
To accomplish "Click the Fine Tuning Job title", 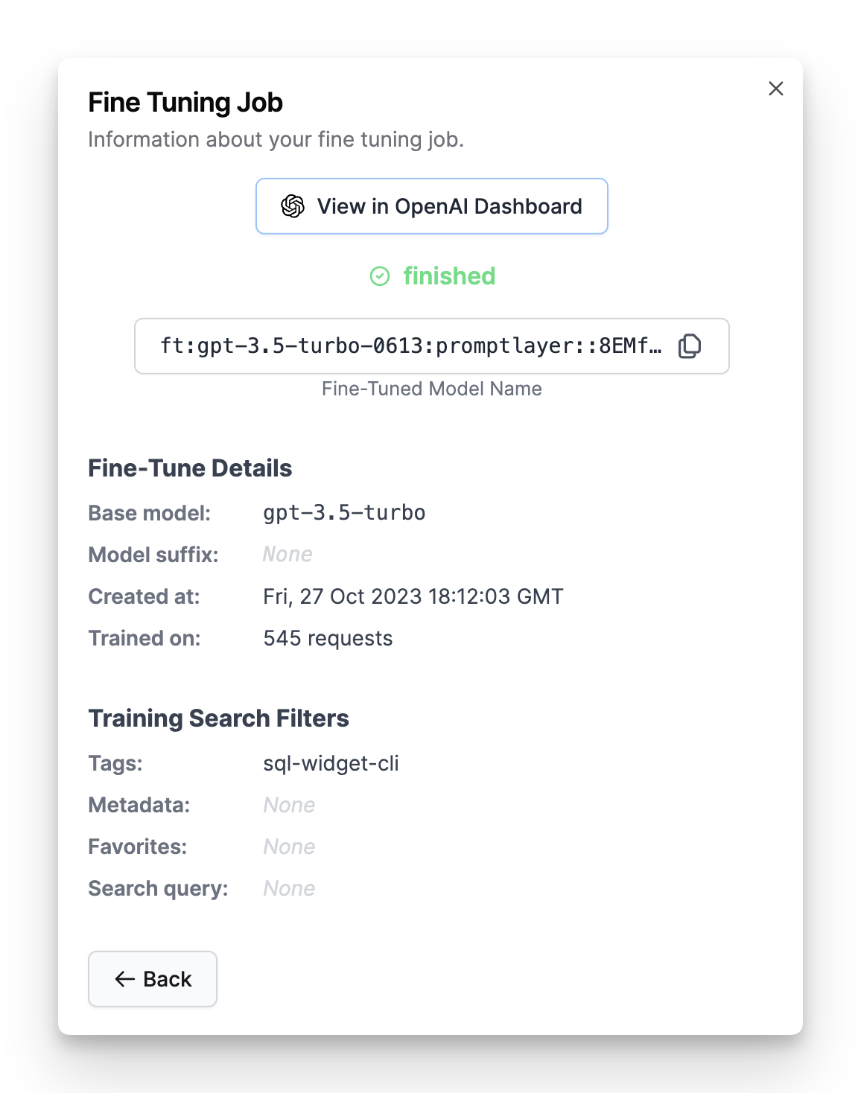I will 185,102.
